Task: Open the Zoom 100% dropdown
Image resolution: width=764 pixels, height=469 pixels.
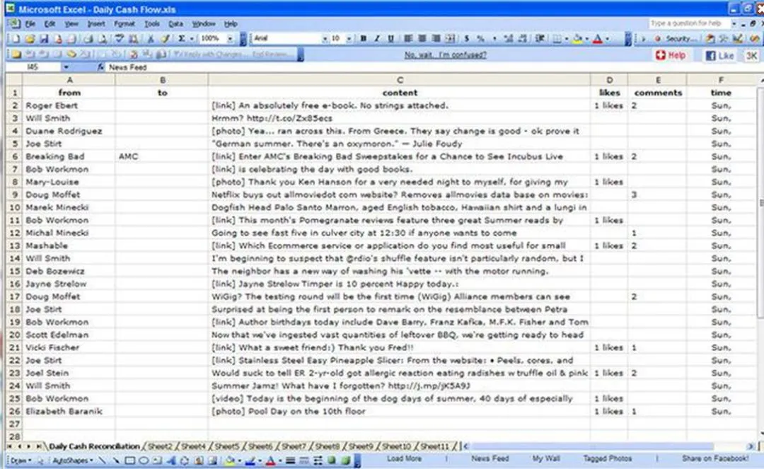Action: click(230, 38)
